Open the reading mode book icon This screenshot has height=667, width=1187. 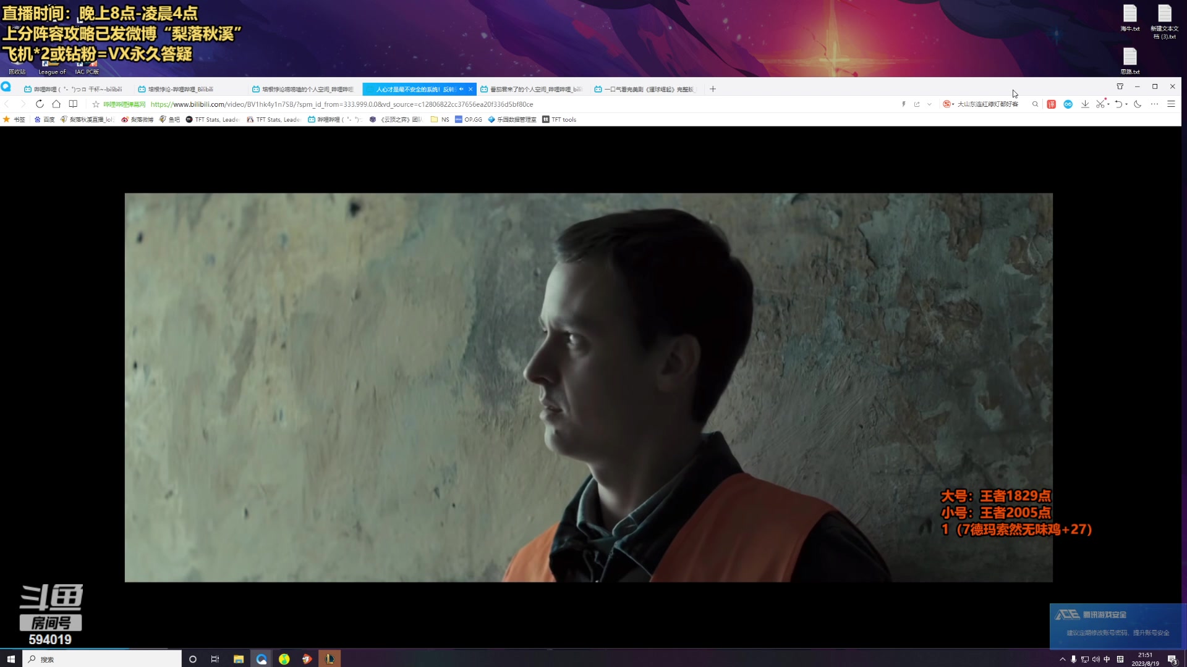click(73, 104)
